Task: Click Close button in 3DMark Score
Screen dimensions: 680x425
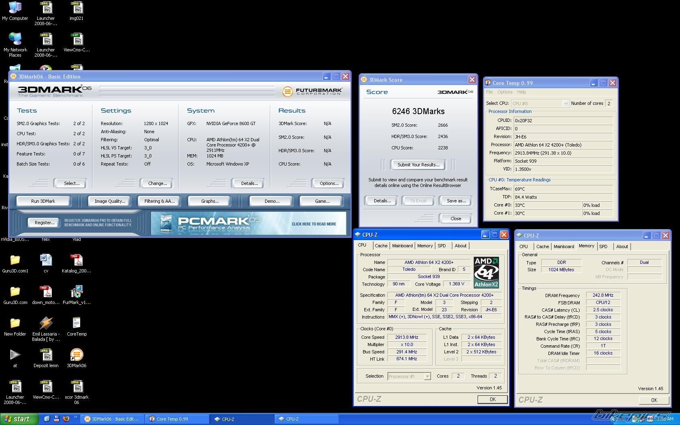Action: pyautogui.click(x=456, y=219)
